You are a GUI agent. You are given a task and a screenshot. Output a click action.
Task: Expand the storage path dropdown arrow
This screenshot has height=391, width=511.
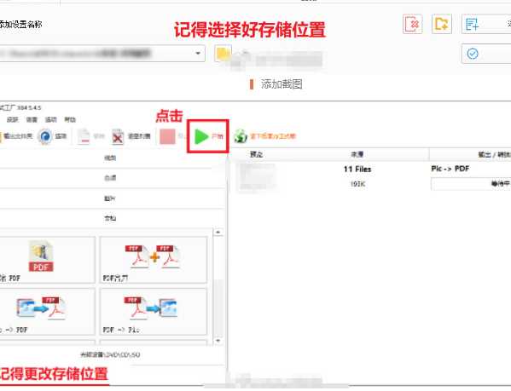pyautogui.click(x=198, y=54)
